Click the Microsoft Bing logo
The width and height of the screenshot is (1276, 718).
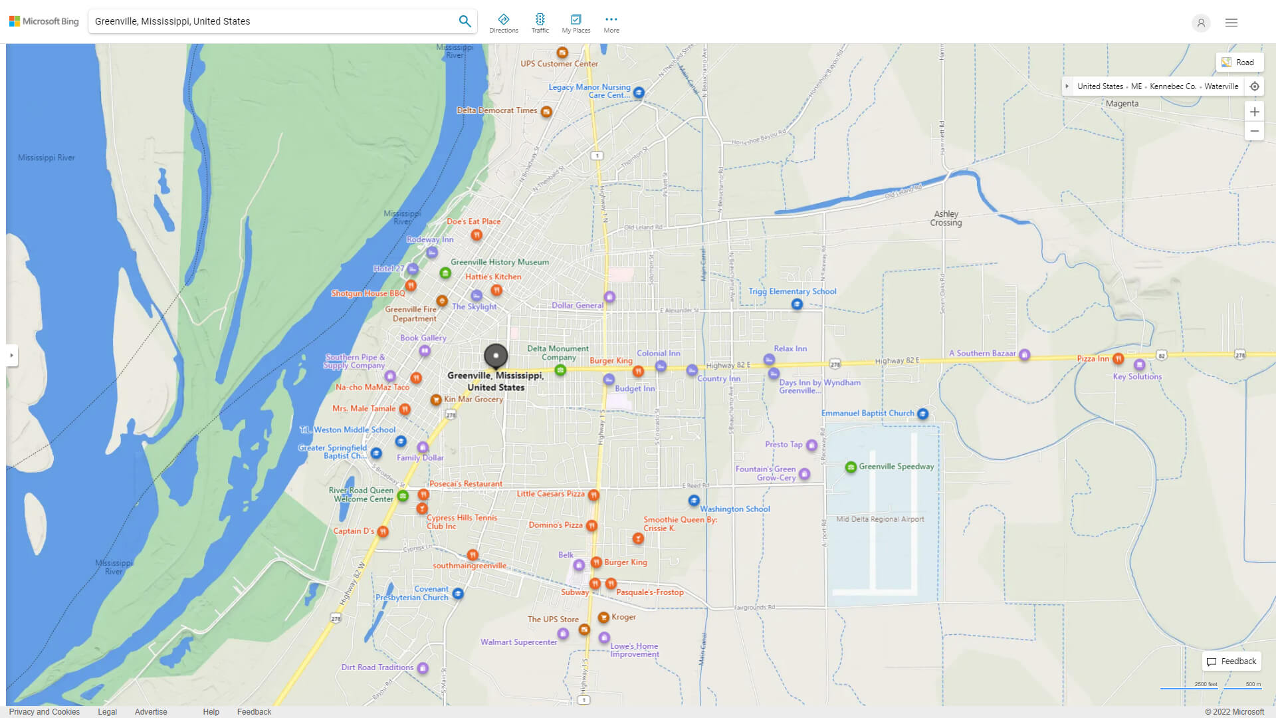tap(44, 21)
